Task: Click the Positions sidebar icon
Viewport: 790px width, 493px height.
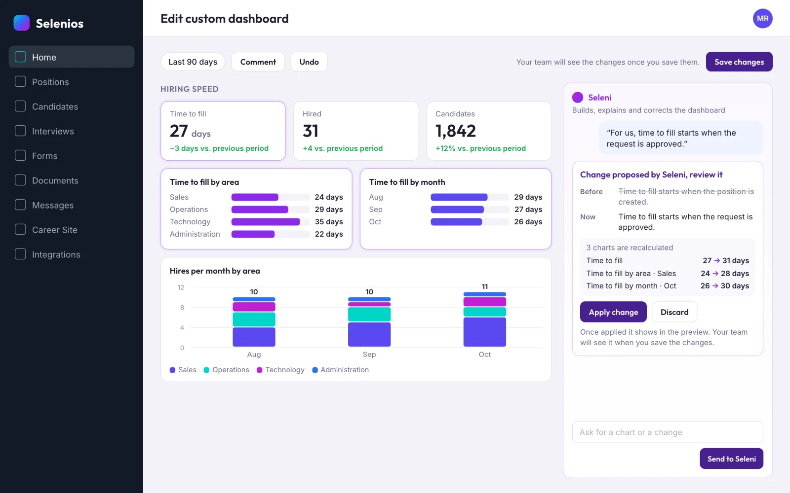Action: pos(20,81)
